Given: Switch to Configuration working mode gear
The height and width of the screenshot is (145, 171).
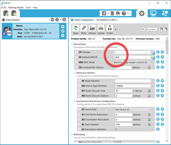Looking at the screenshot, I should [142, 13].
